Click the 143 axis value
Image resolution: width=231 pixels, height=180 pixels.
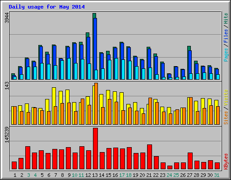(x=7, y=85)
